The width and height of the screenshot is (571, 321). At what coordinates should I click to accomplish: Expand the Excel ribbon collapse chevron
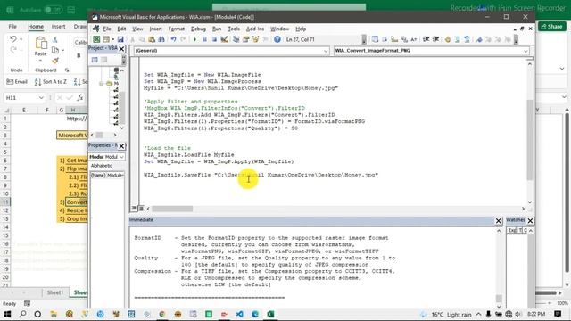click(562, 69)
